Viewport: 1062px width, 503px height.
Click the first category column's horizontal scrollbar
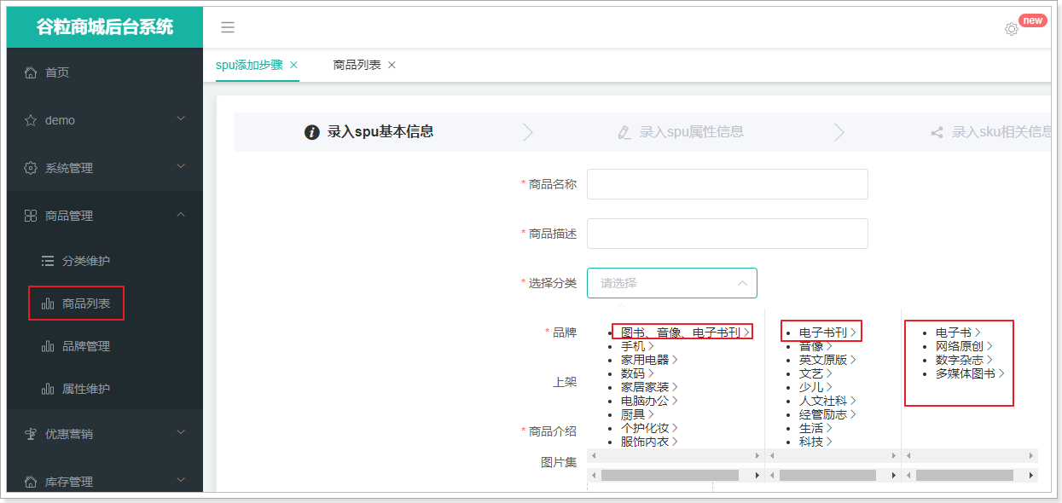coord(670,475)
